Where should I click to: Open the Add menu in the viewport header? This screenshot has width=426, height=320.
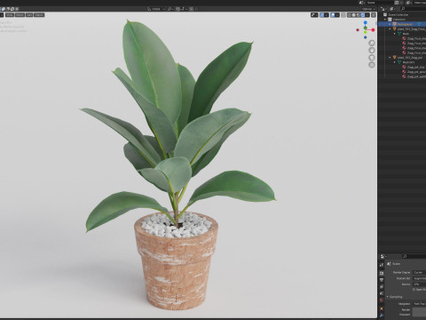click(29, 15)
